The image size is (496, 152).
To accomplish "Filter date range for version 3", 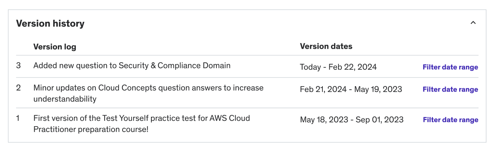I will (450, 67).
